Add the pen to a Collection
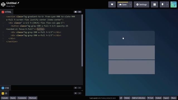 (x=139, y=98)
